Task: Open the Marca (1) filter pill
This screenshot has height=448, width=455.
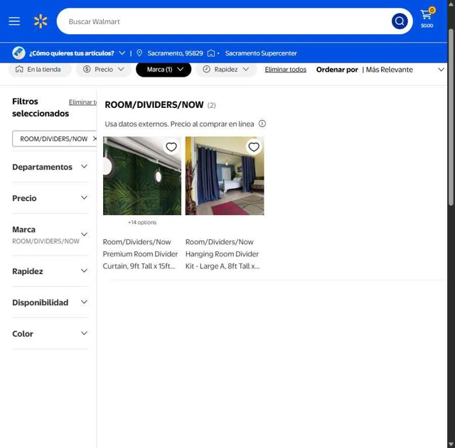Action: pos(164,70)
